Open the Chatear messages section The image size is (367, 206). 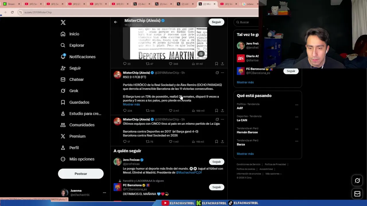coord(72,79)
